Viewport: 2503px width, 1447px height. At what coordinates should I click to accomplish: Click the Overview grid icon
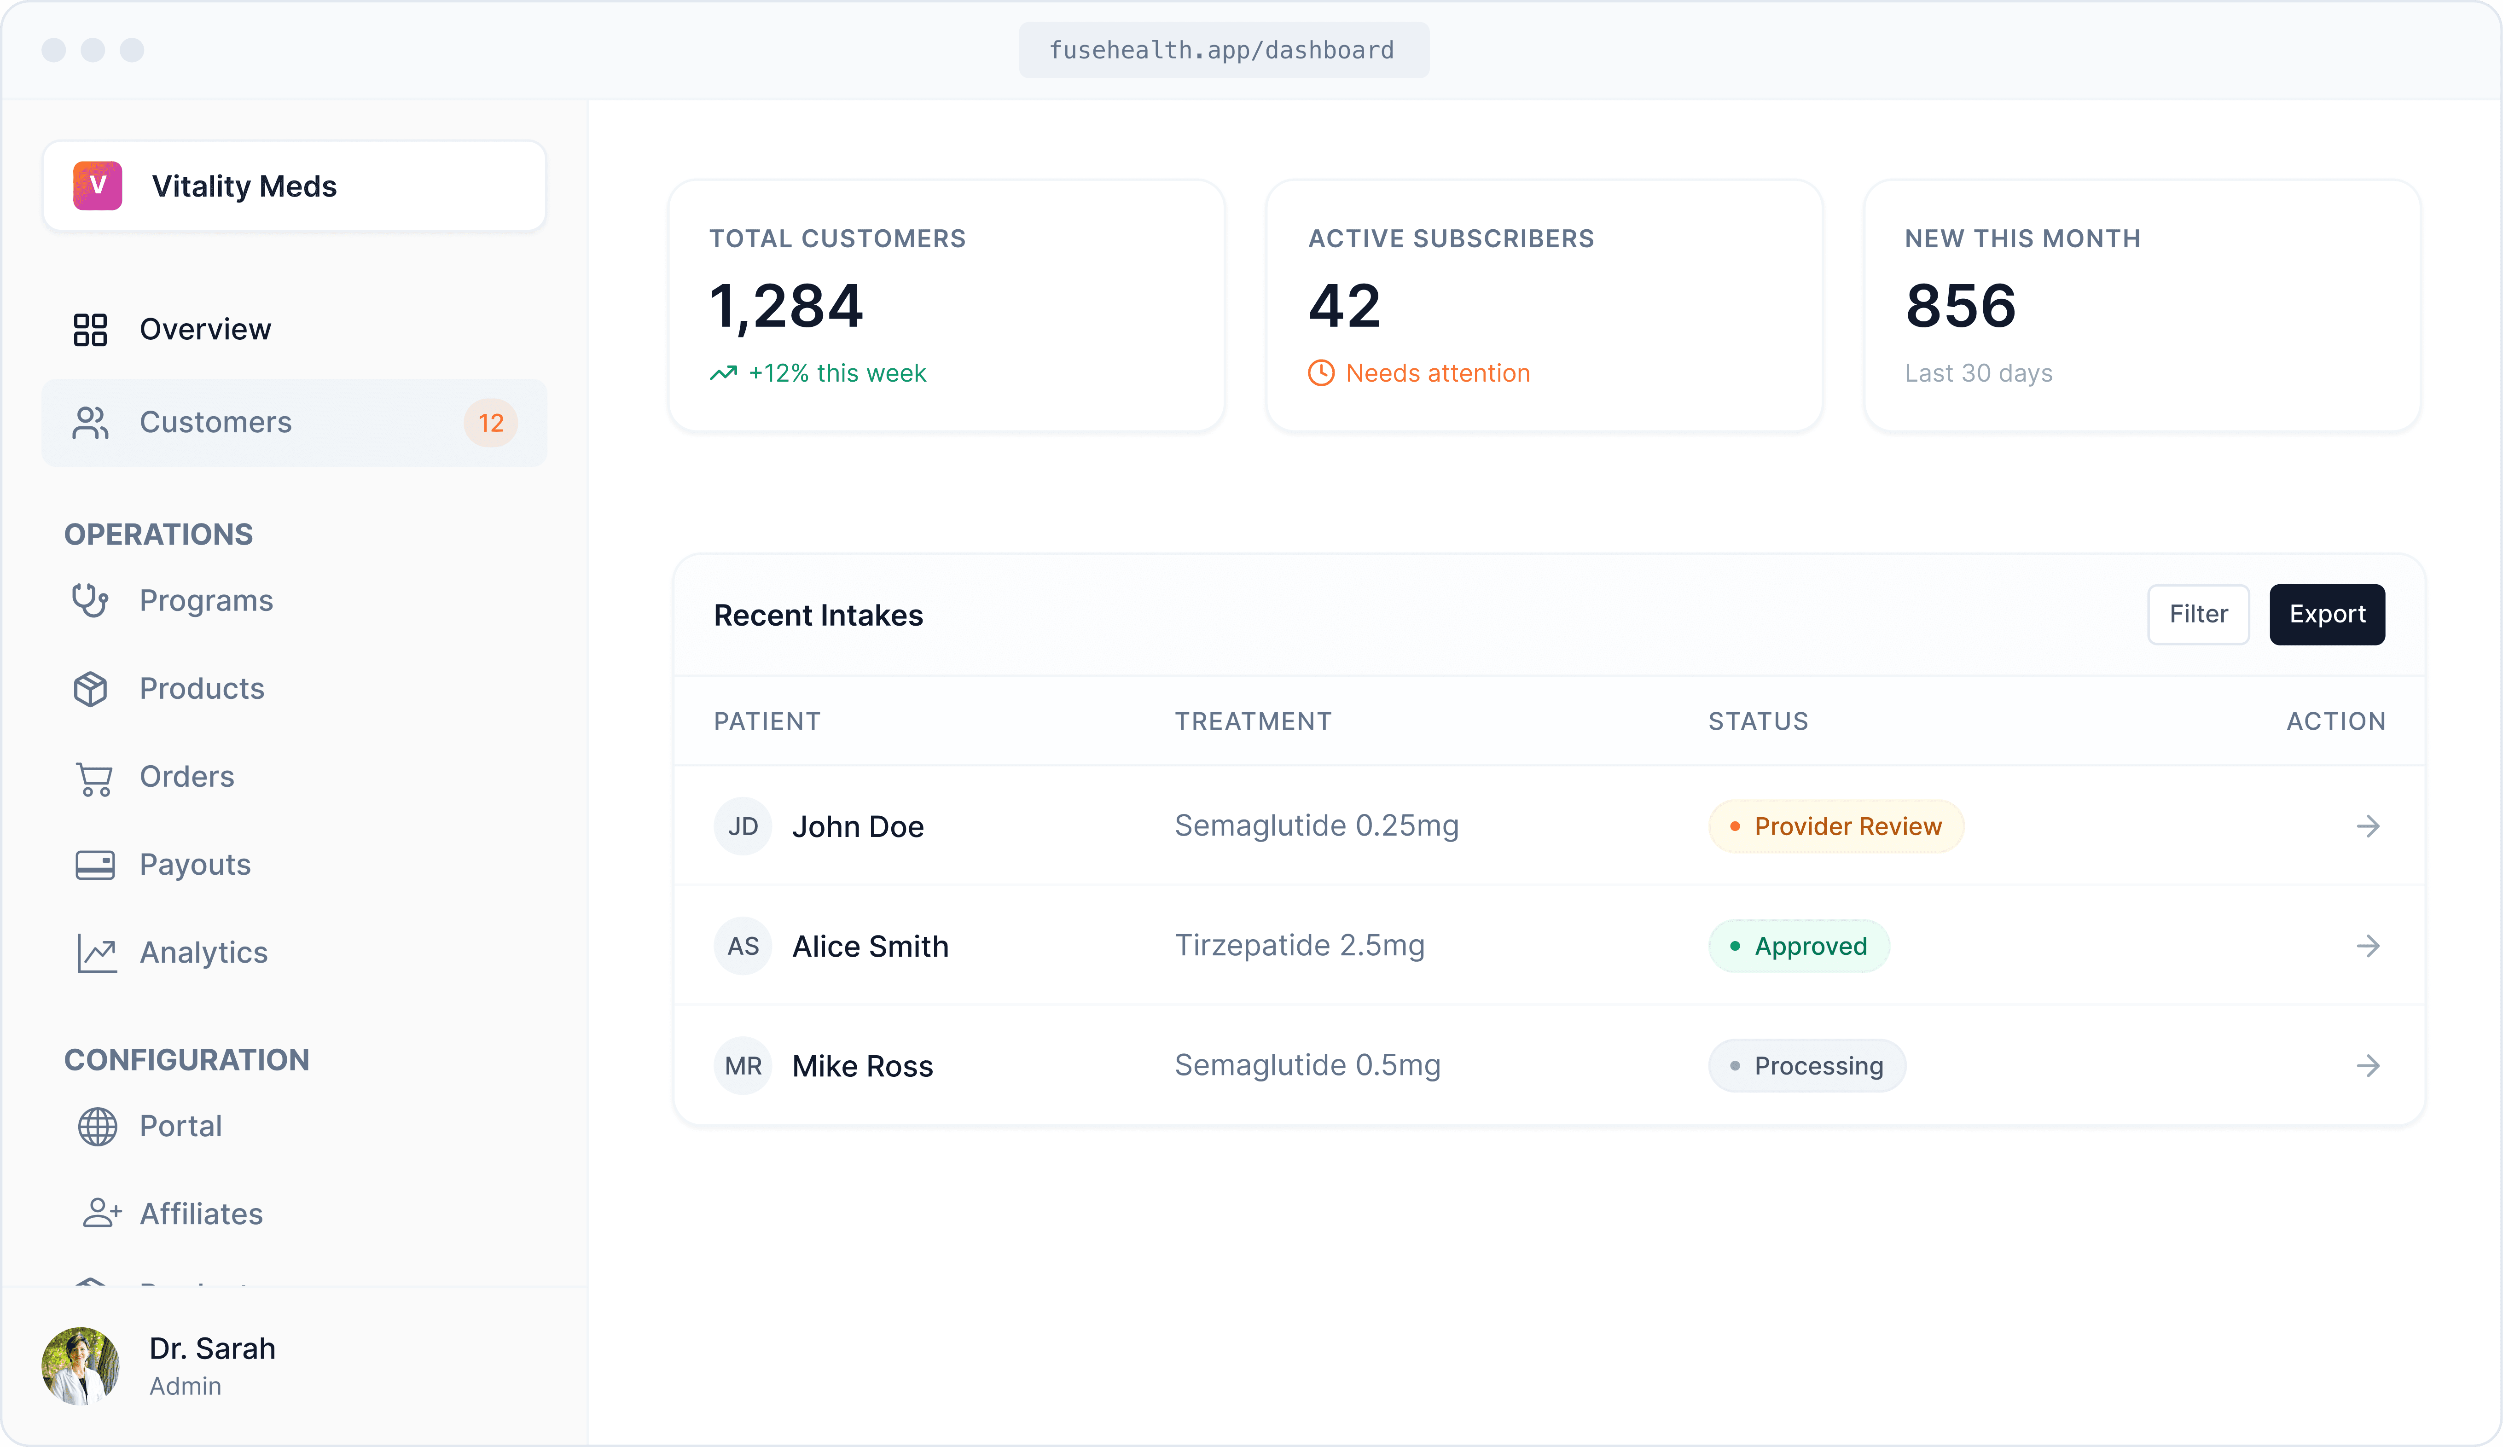pos(90,330)
